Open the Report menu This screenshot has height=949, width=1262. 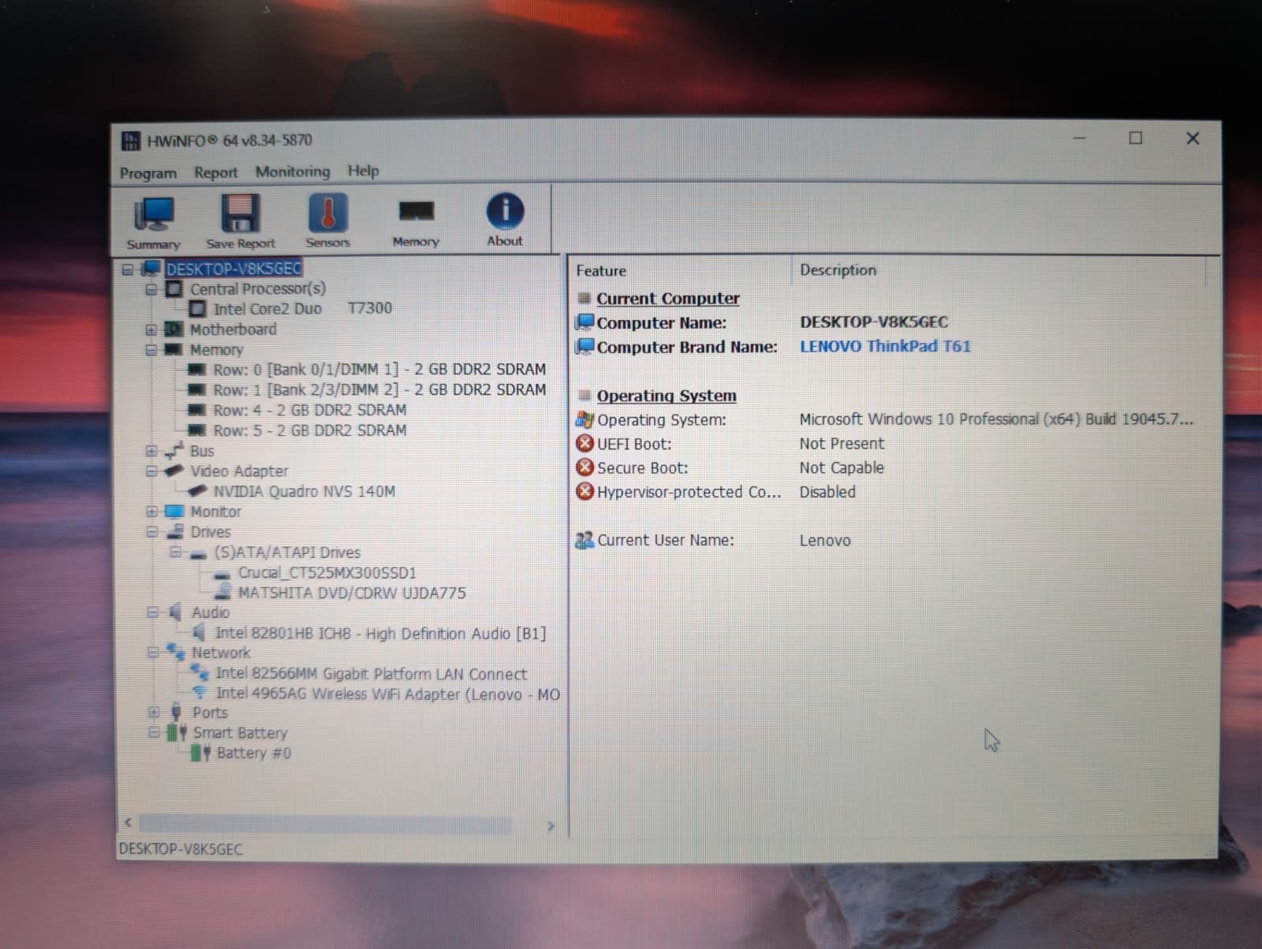tap(215, 172)
